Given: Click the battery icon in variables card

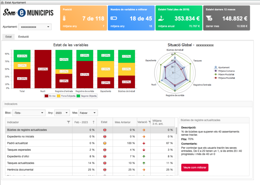Looking at the screenshot, I should (114, 18).
